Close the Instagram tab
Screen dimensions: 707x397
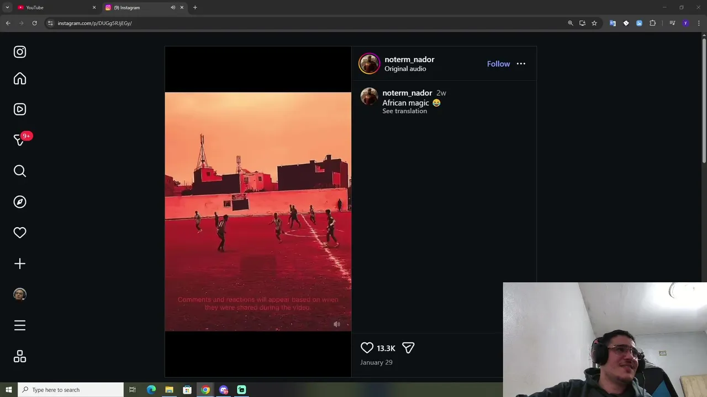tap(182, 8)
